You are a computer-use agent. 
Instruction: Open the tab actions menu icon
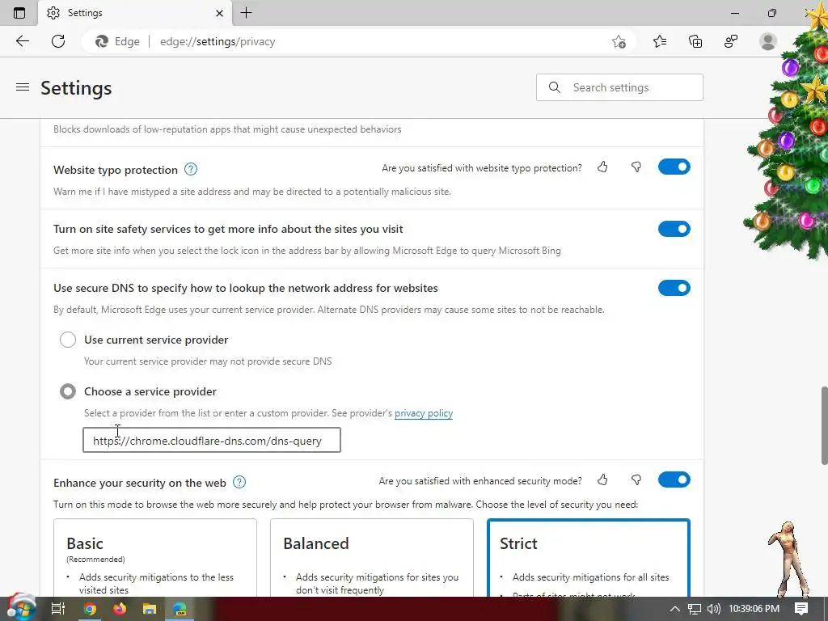coord(19,13)
